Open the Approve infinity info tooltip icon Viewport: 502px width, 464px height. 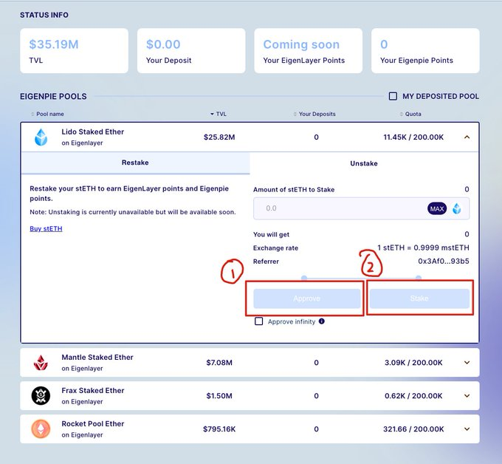[322, 321]
